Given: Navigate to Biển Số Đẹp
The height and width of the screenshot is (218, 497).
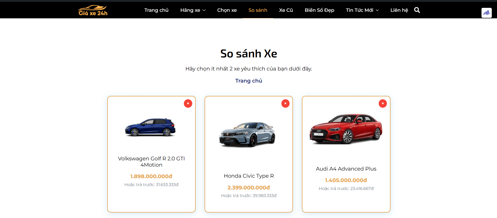Looking at the screenshot, I should pos(319,10).
